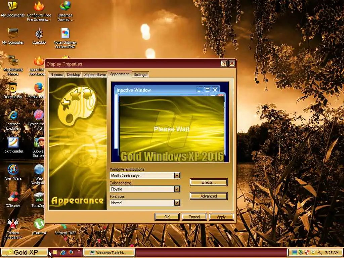Open the TeraCopy desktop icon
This screenshot has height=258, width=344.
click(x=38, y=200)
